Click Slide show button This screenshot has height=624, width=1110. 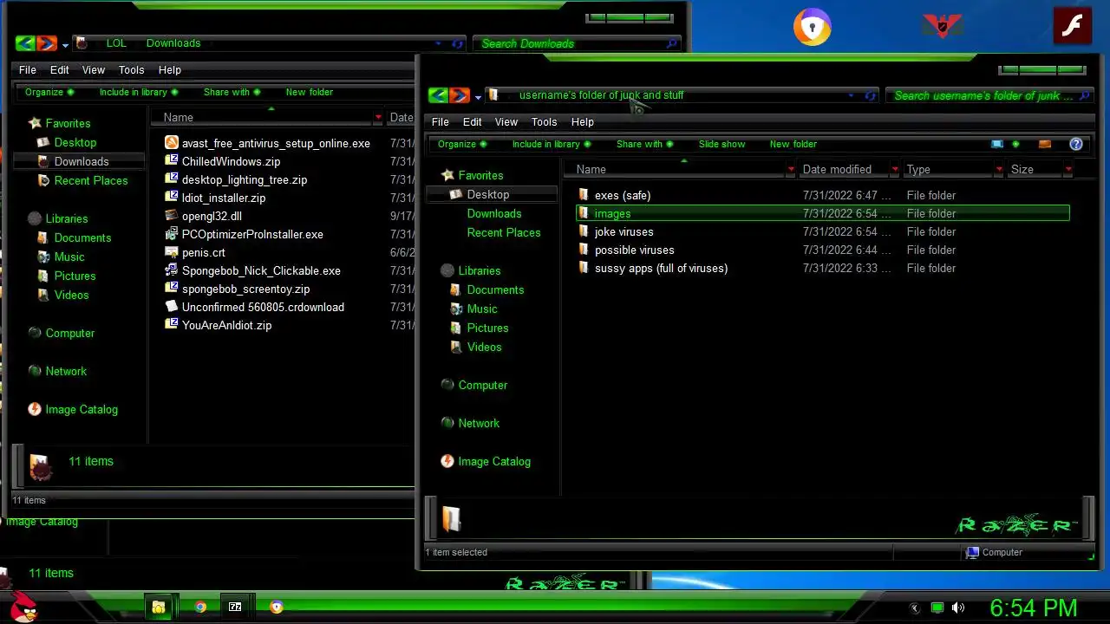(x=721, y=144)
